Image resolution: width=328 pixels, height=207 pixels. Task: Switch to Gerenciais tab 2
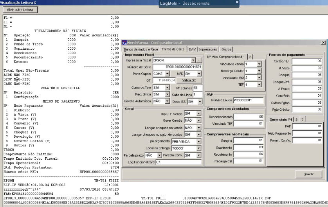pyautogui.click(x=296, y=119)
